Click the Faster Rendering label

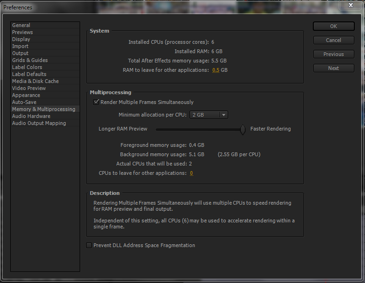pyautogui.click(x=270, y=129)
